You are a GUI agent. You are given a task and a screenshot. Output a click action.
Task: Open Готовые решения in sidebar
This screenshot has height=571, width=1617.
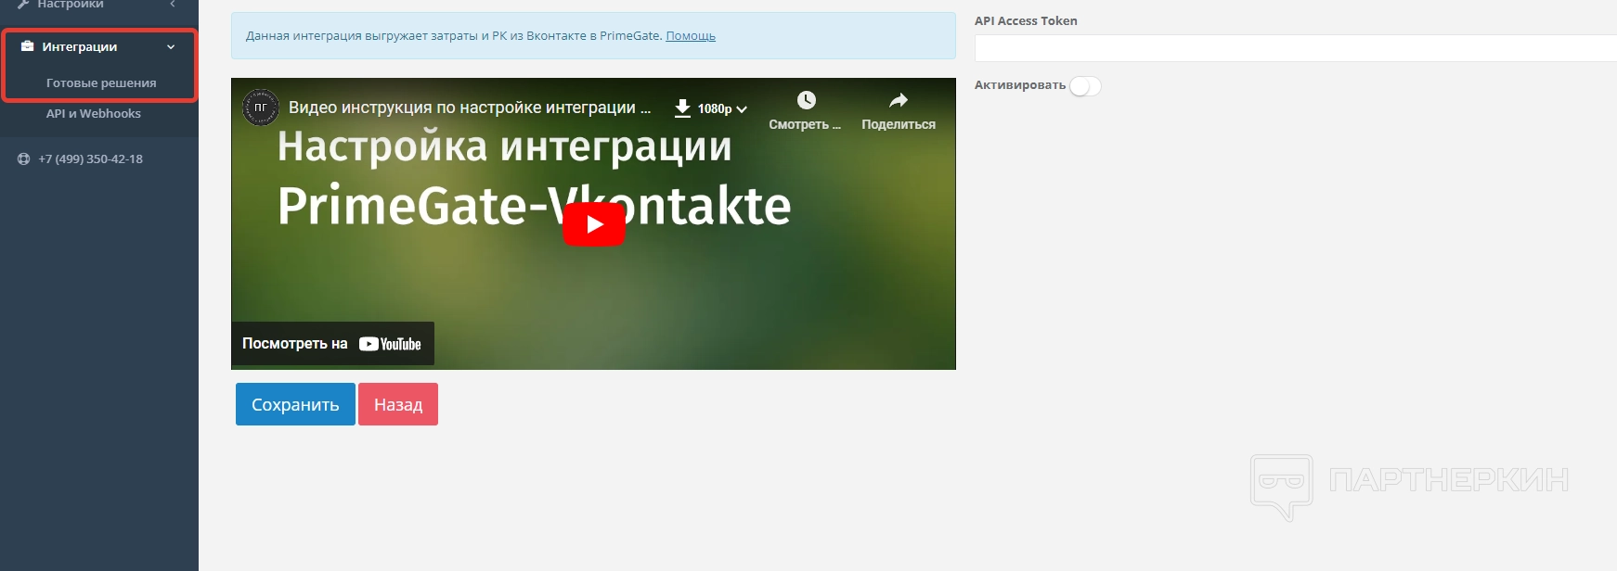pyautogui.click(x=101, y=83)
